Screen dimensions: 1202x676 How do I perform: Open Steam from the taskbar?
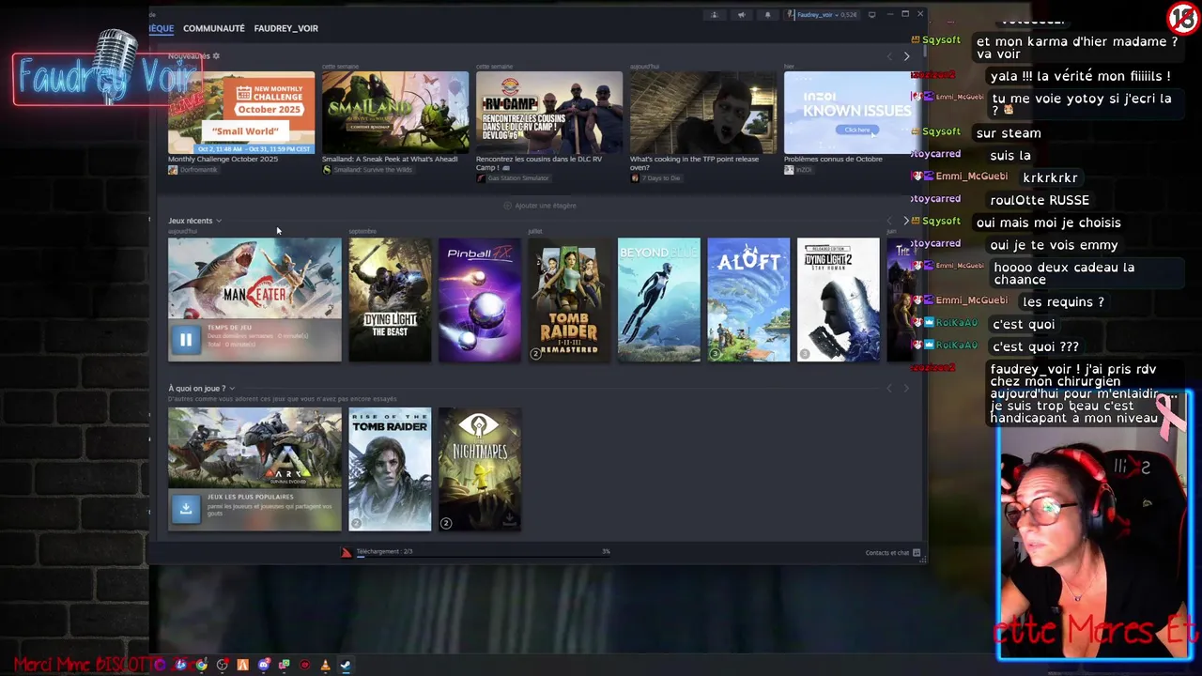pos(346,665)
